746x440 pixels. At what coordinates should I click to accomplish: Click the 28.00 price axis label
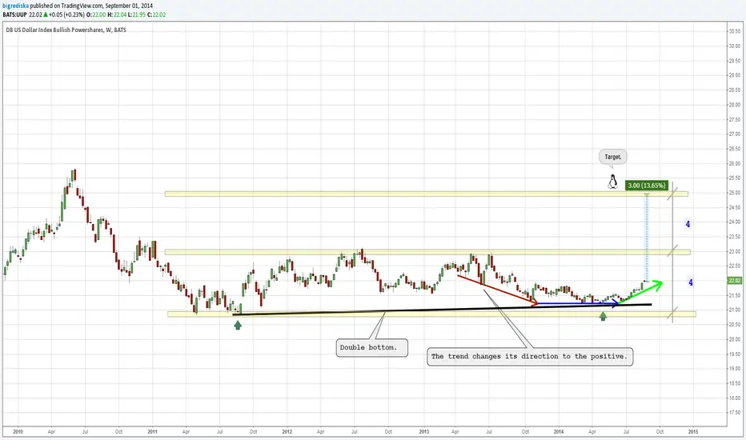pyautogui.click(x=735, y=105)
